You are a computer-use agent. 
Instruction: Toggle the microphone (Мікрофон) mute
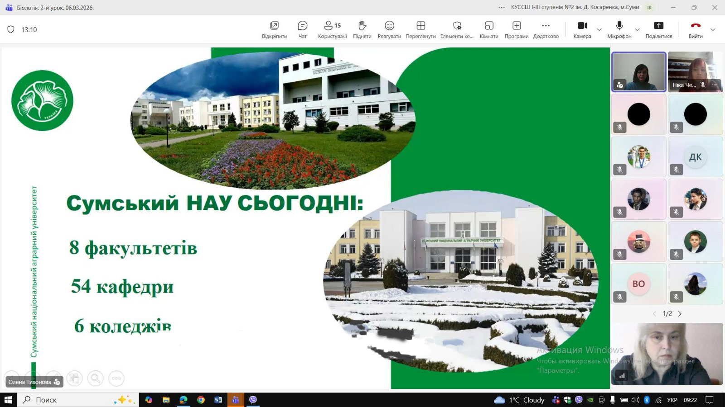coord(619,29)
